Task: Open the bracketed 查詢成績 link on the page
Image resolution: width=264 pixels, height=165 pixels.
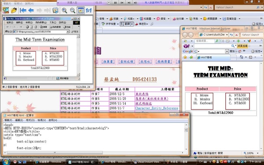Action: (127, 62)
